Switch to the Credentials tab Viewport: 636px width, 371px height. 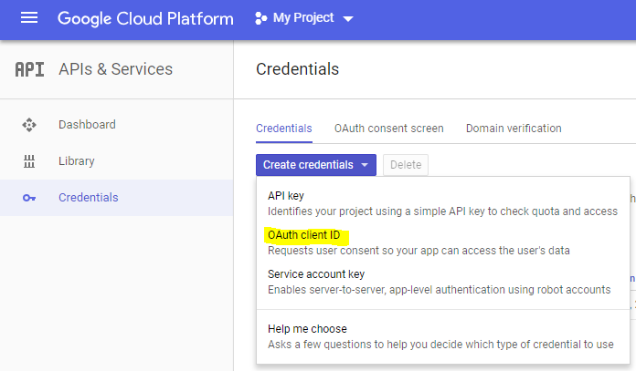pyautogui.click(x=284, y=129)
